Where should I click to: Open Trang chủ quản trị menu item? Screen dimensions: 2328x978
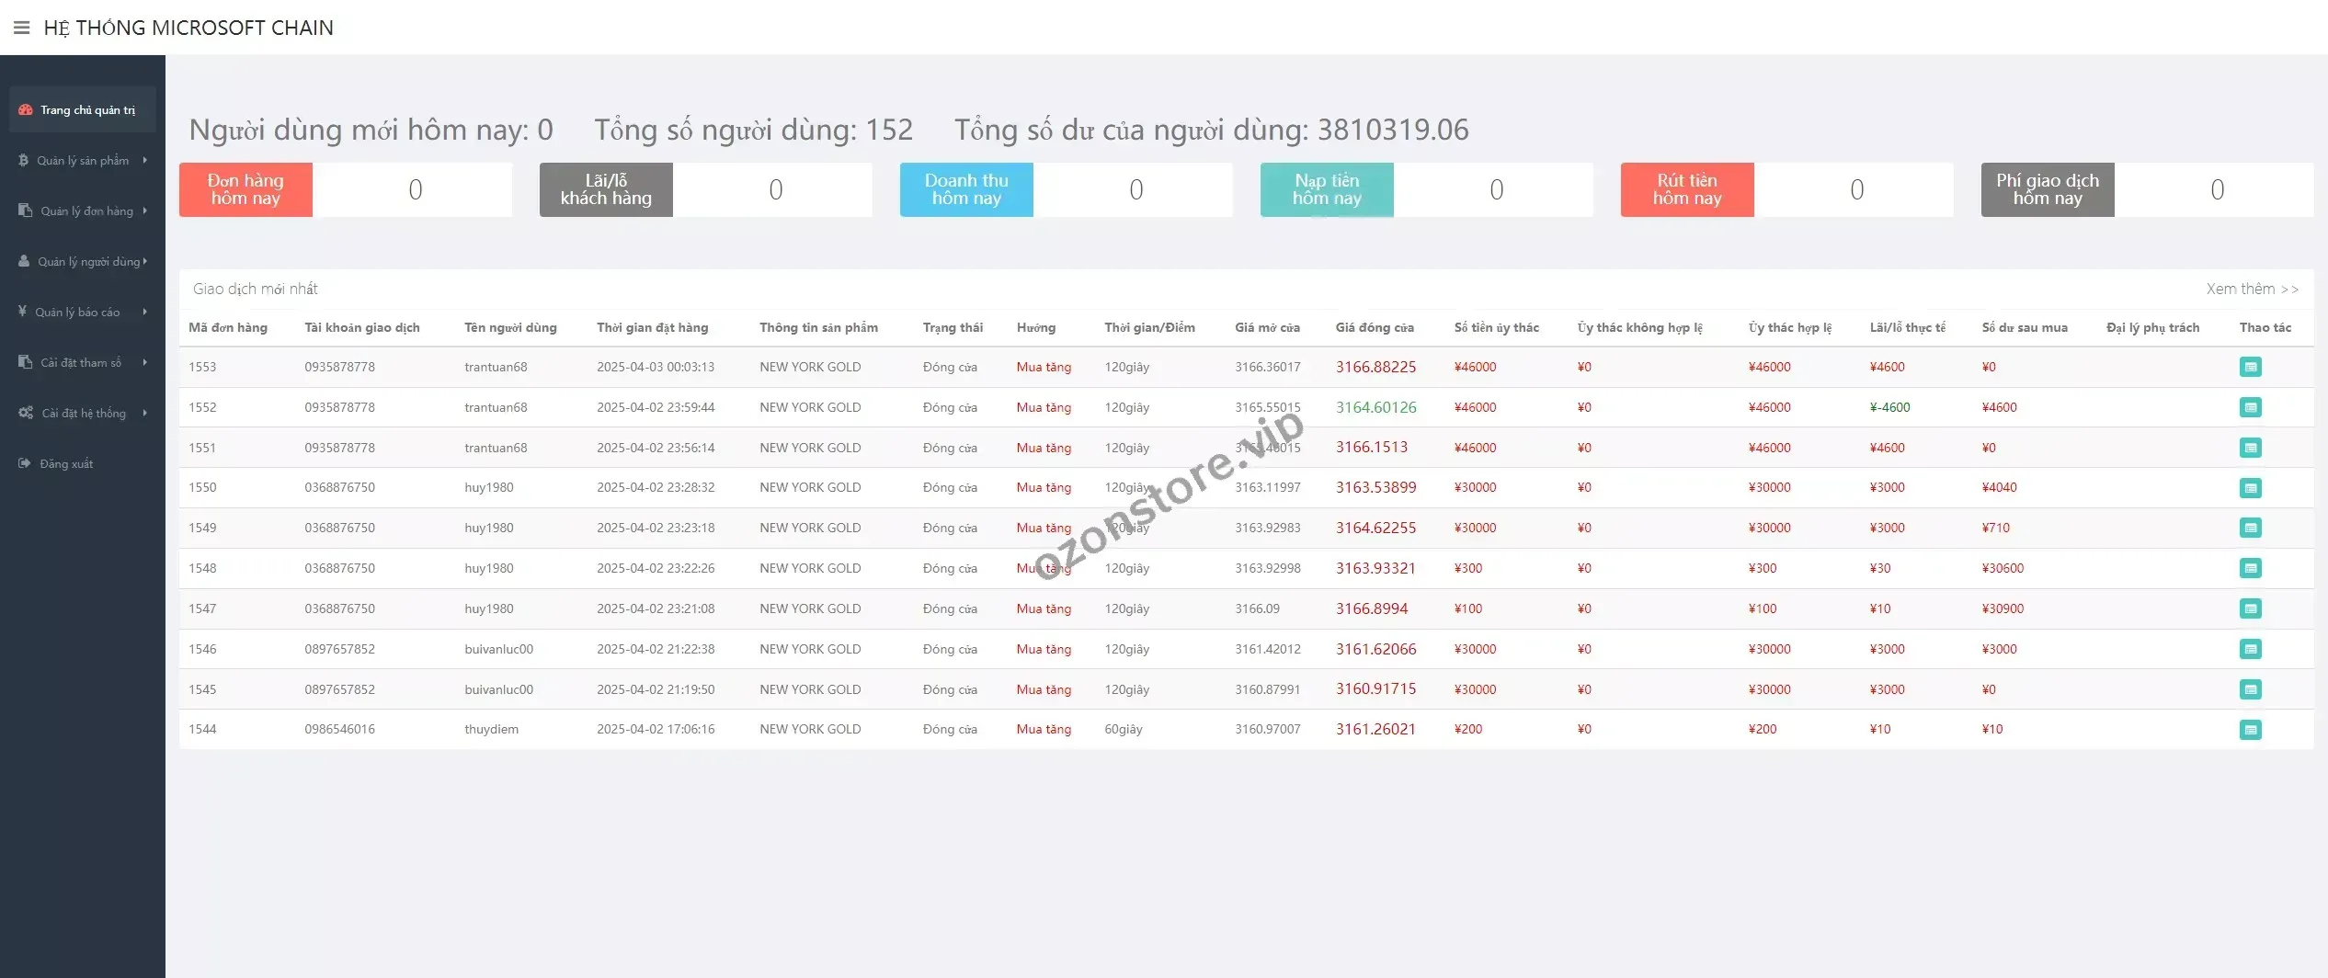pos(83,110)
